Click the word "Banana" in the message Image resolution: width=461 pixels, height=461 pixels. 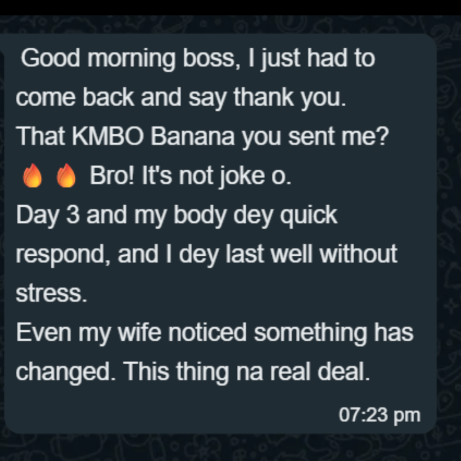coord(192,137)
